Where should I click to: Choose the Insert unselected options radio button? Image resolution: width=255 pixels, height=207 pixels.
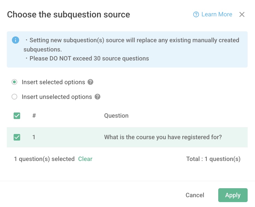tap(14, 97)
